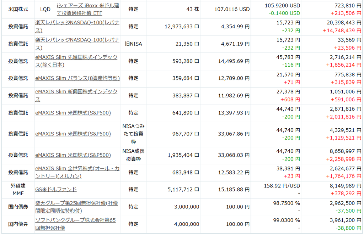Click the 99.0300 % bond price

287,220
